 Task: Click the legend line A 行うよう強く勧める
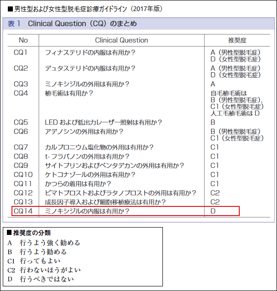(x=44, y=243)
